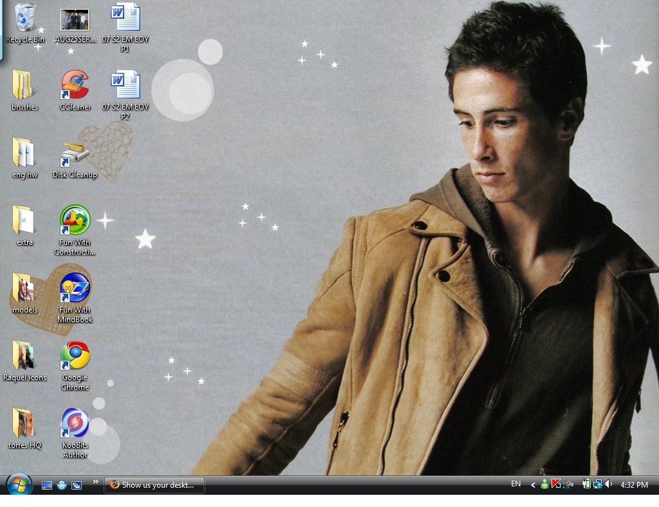The image size is (659, 507).
Task: Select the Disk Cleanup shortcut
Action: point(75,153)
